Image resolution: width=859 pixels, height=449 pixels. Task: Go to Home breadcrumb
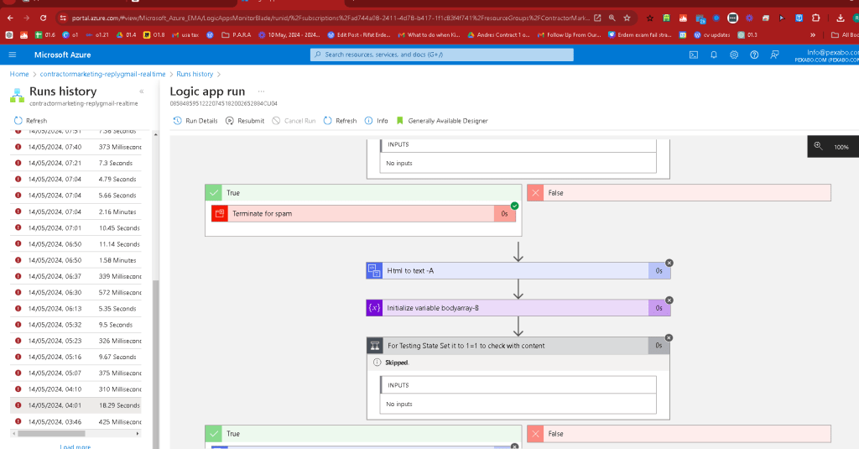19,74
